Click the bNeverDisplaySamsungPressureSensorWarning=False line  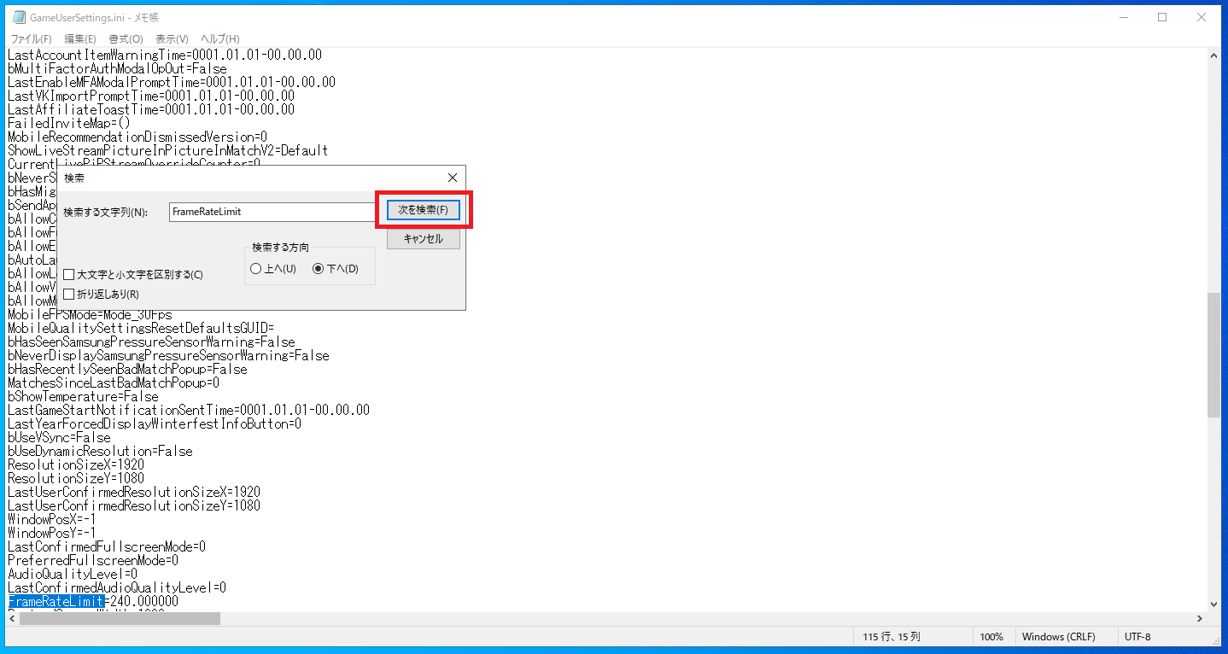pos(168,355)
